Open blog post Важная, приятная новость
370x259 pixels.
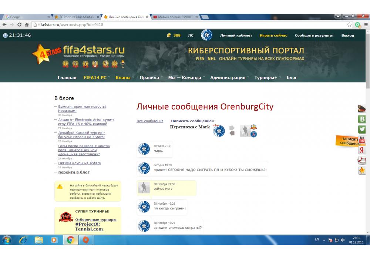(82, 108)
